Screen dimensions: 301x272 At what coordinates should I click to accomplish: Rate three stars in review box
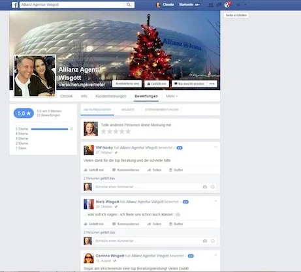click(116, 131)
